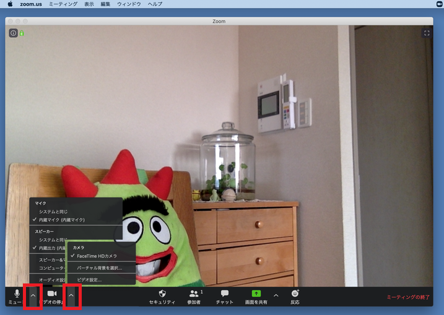444x315 pixels.
Task: Expand video options chevron next to camera
Action: pyautogui.click(x=71, y=296)
